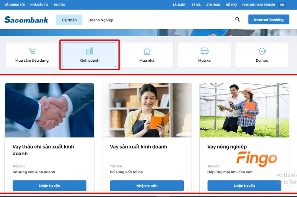Image resolution: width=297 pixels, height=197 pixels.
Task: Open the Du học category label
Action: [262, 61]
